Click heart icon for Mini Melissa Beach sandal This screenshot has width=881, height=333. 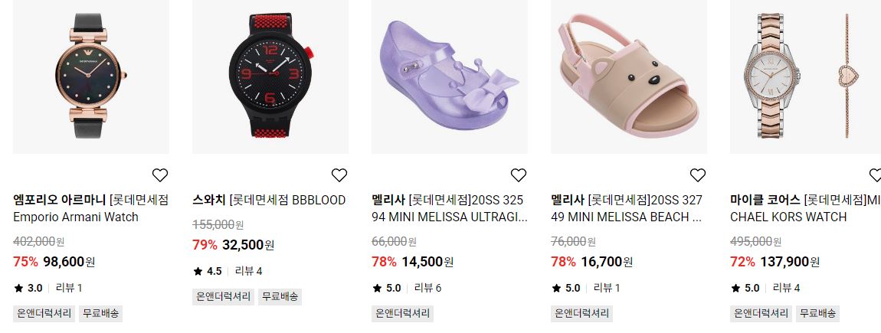(698, 175)
